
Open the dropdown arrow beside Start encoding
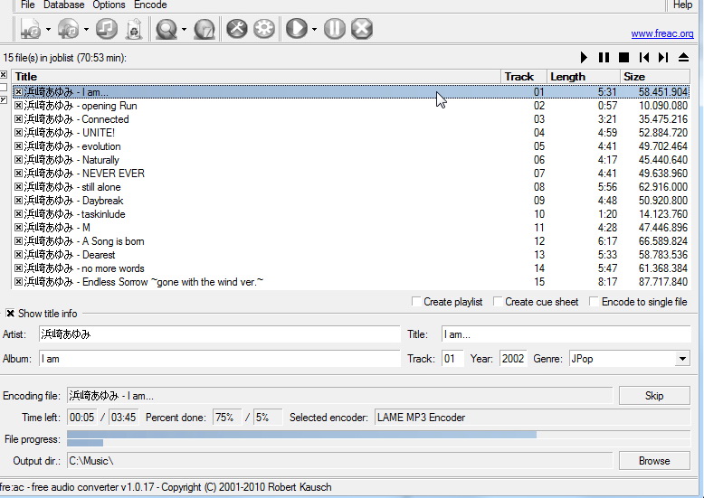tap(314, 30)
